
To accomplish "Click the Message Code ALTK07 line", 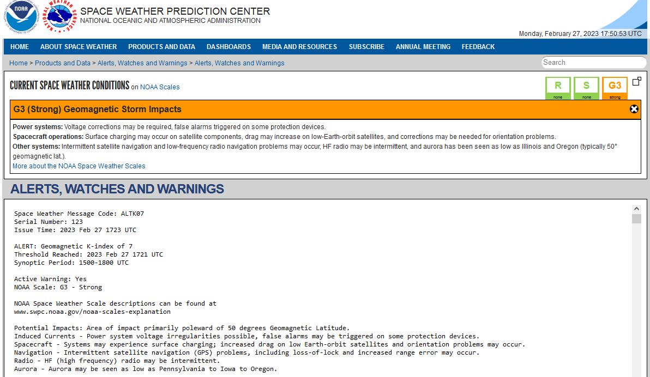I will (79, 214).
